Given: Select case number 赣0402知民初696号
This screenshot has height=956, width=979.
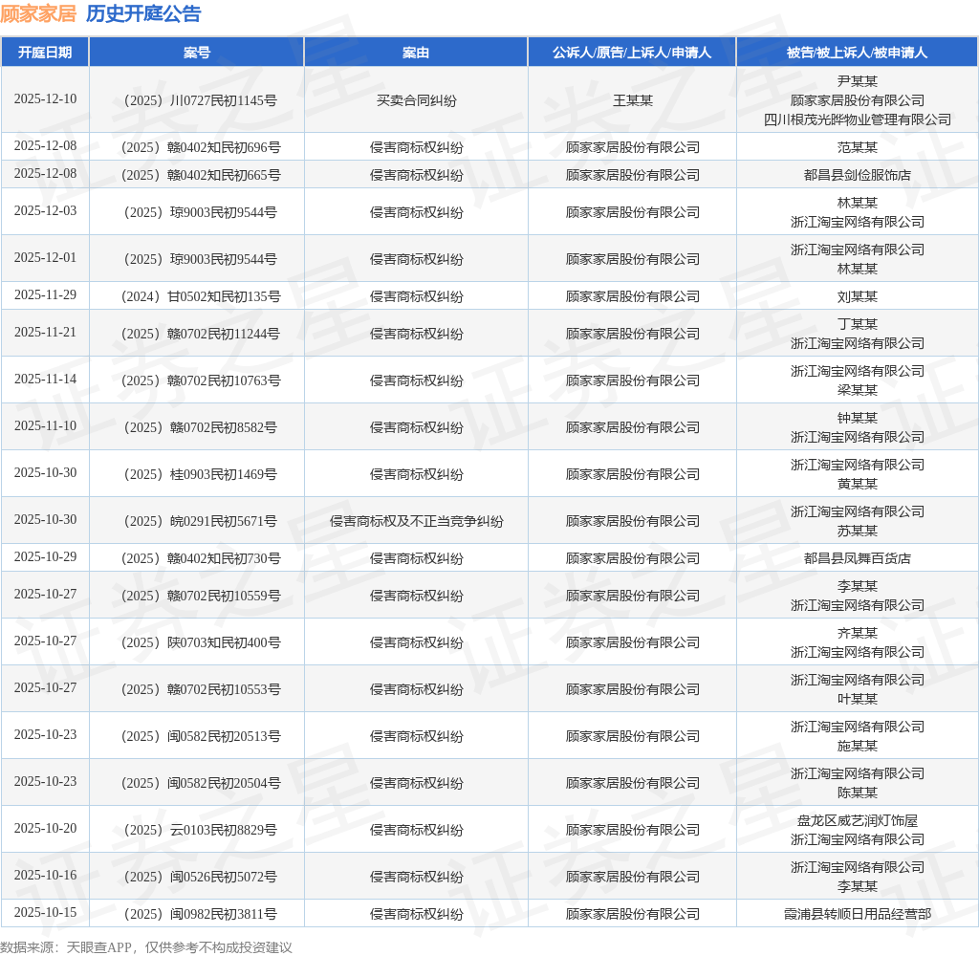Looking at the screenshot, I should click(x=201, y=147).
